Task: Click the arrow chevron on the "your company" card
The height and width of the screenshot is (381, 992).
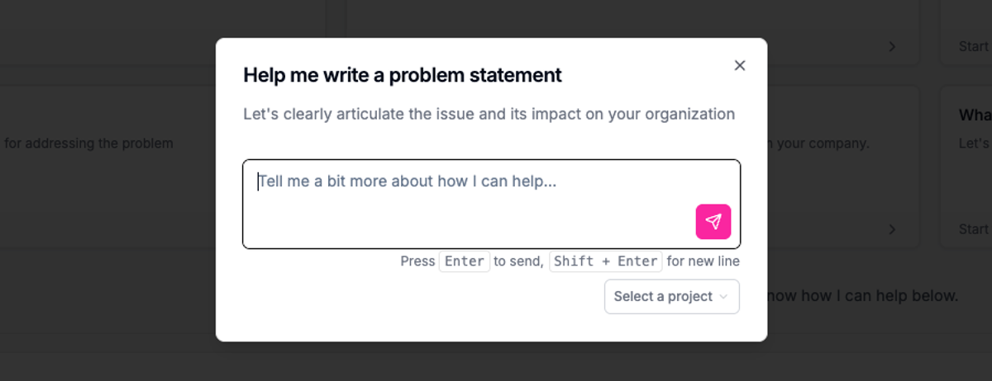Action: [x=892, y=229]
